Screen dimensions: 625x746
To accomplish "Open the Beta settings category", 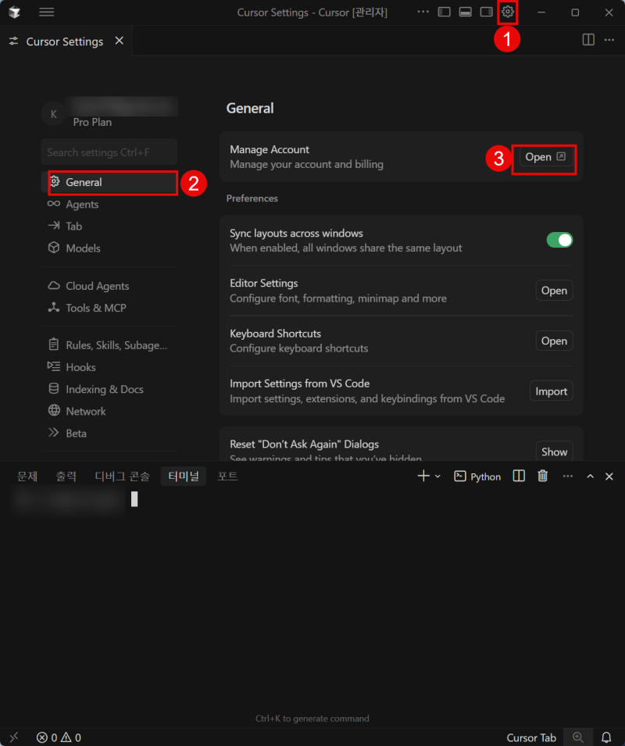I will [x=109, y=433].
